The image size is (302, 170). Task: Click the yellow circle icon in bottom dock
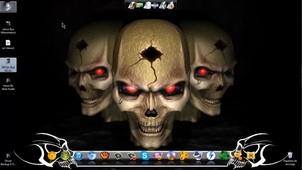click(x=52, y=155)
